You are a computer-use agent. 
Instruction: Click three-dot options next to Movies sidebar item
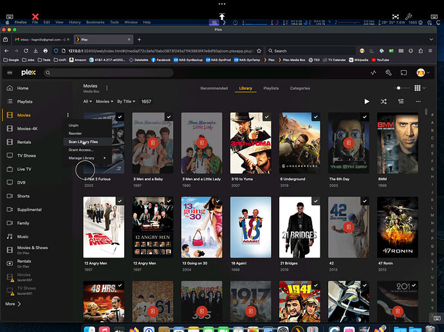68,115
